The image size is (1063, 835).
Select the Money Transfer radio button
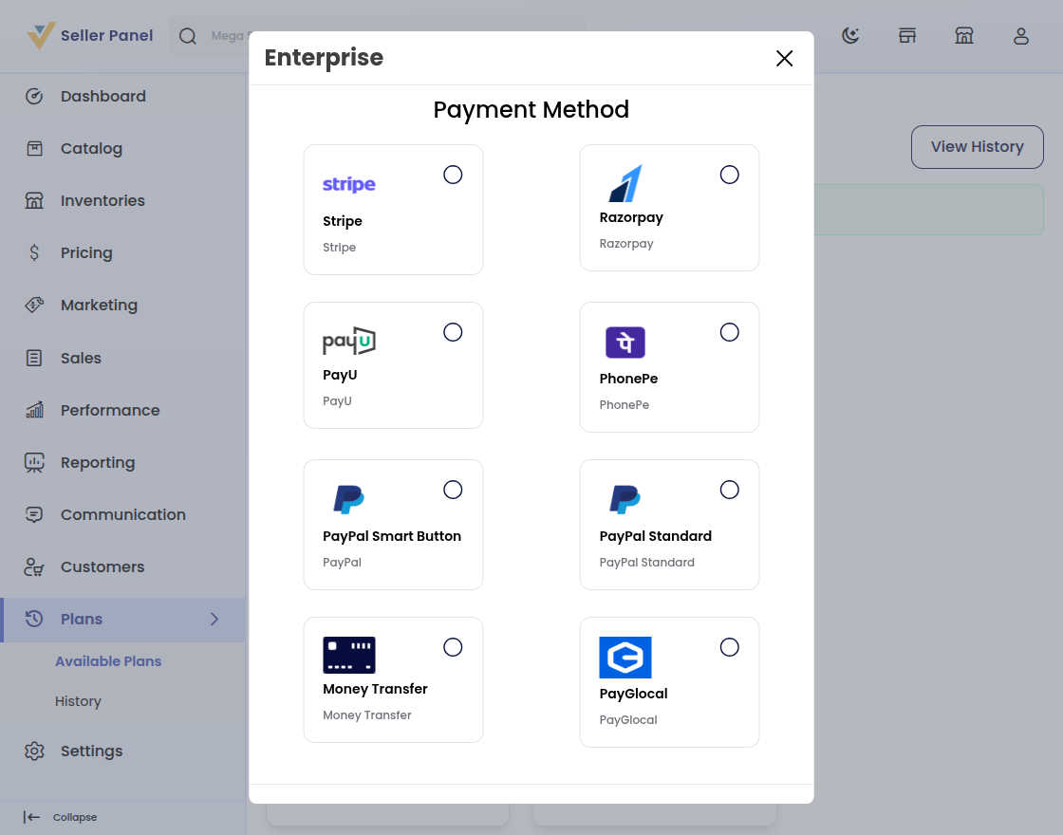453,647
